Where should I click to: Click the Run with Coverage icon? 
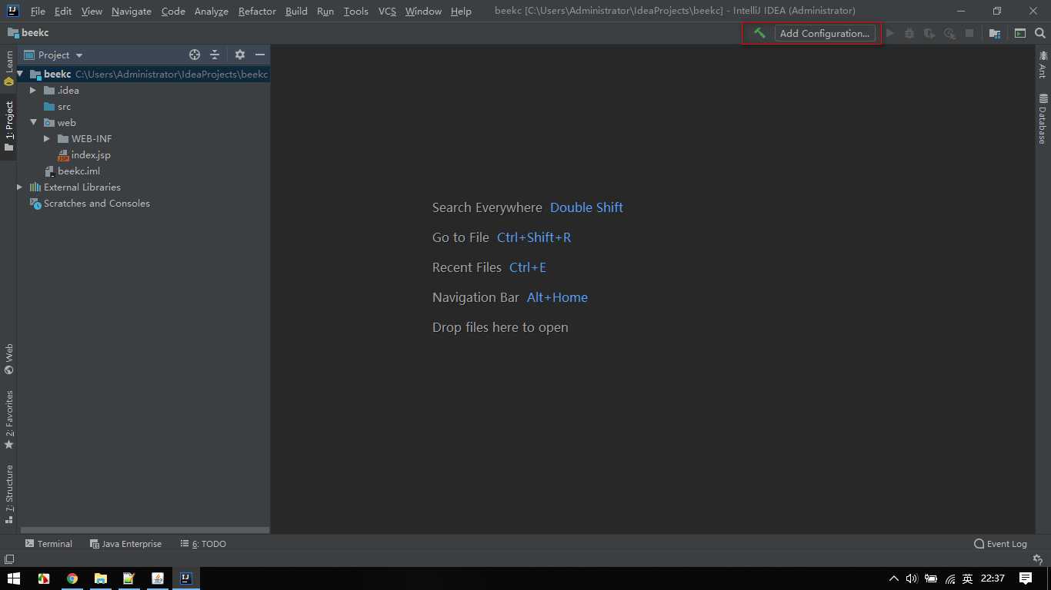coord(929,33)
